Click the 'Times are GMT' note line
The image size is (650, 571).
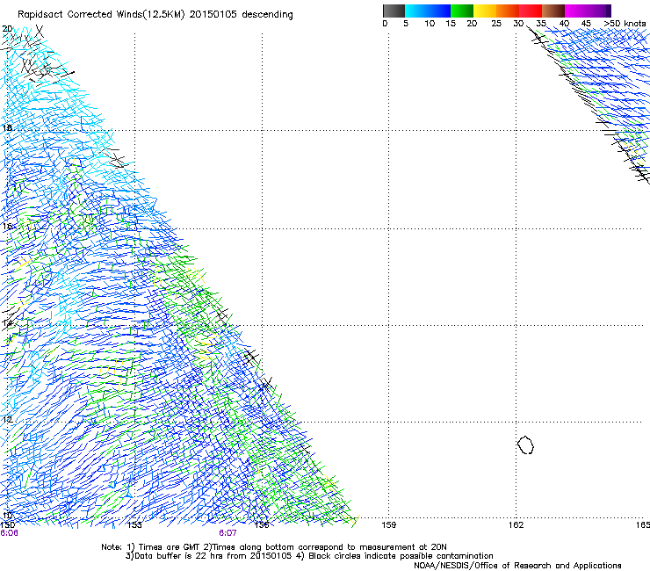273,547
